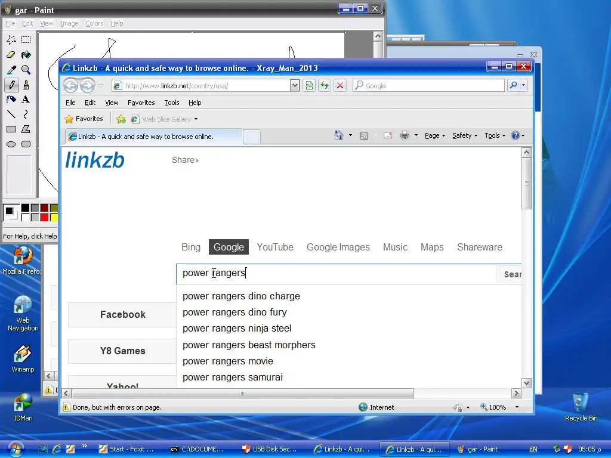
Task: Toggle the Compatibility View icon
Action: pyautogui.click(x=309, y=85)
